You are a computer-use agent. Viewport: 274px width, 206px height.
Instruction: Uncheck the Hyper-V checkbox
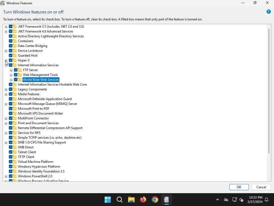(x=10, y=60)
